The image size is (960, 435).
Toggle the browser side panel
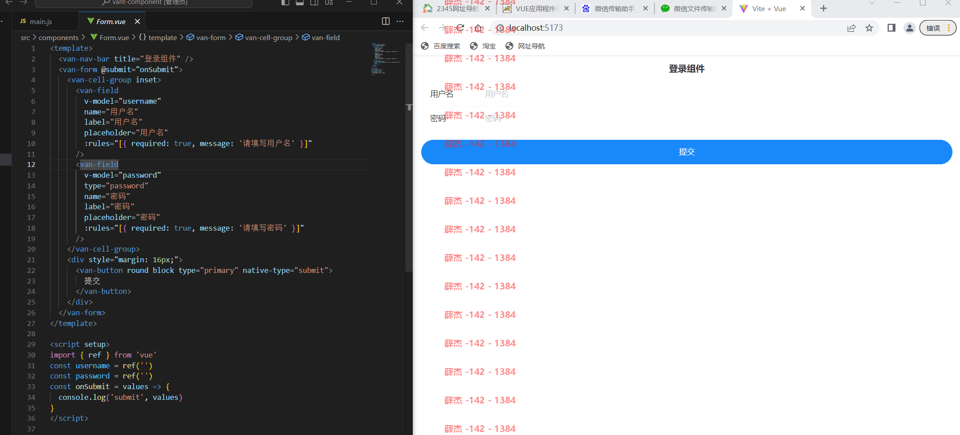click(891, 28)
